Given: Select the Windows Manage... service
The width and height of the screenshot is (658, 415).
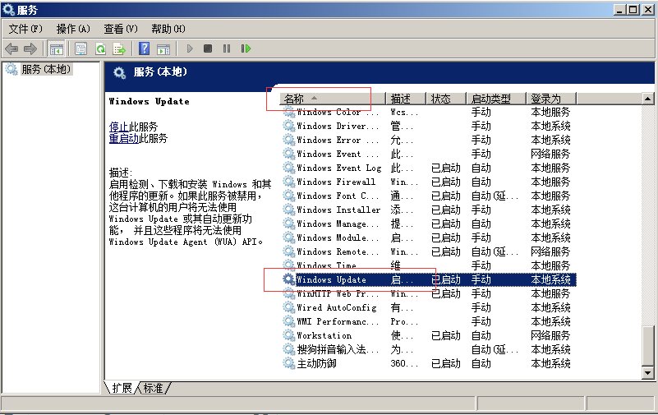Looking at the screenshot, I should [x=429, y=224].
